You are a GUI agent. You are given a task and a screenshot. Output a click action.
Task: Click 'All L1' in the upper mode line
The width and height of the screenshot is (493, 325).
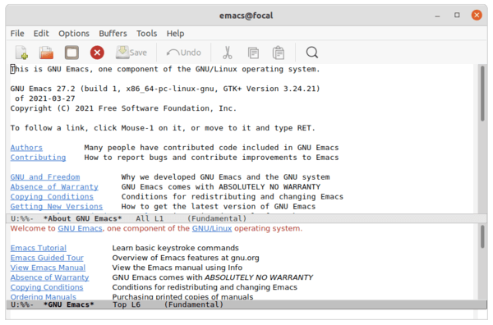(x=150, y=218)
